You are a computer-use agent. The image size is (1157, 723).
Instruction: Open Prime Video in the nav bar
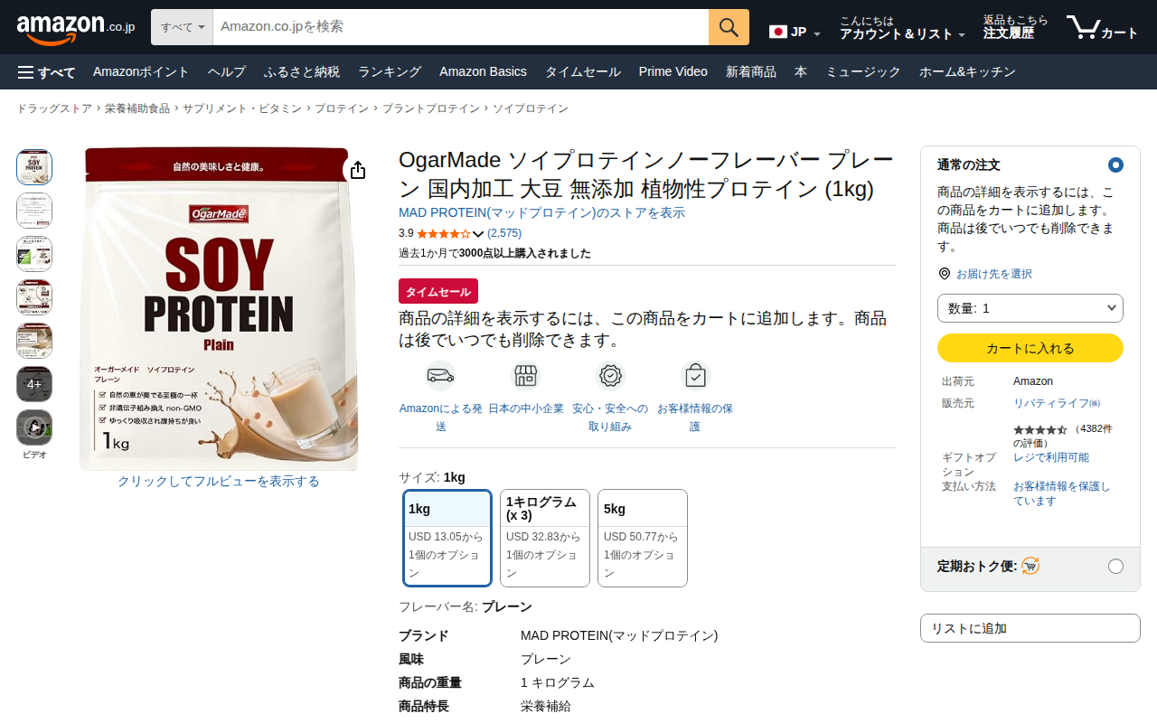point(673,72)
